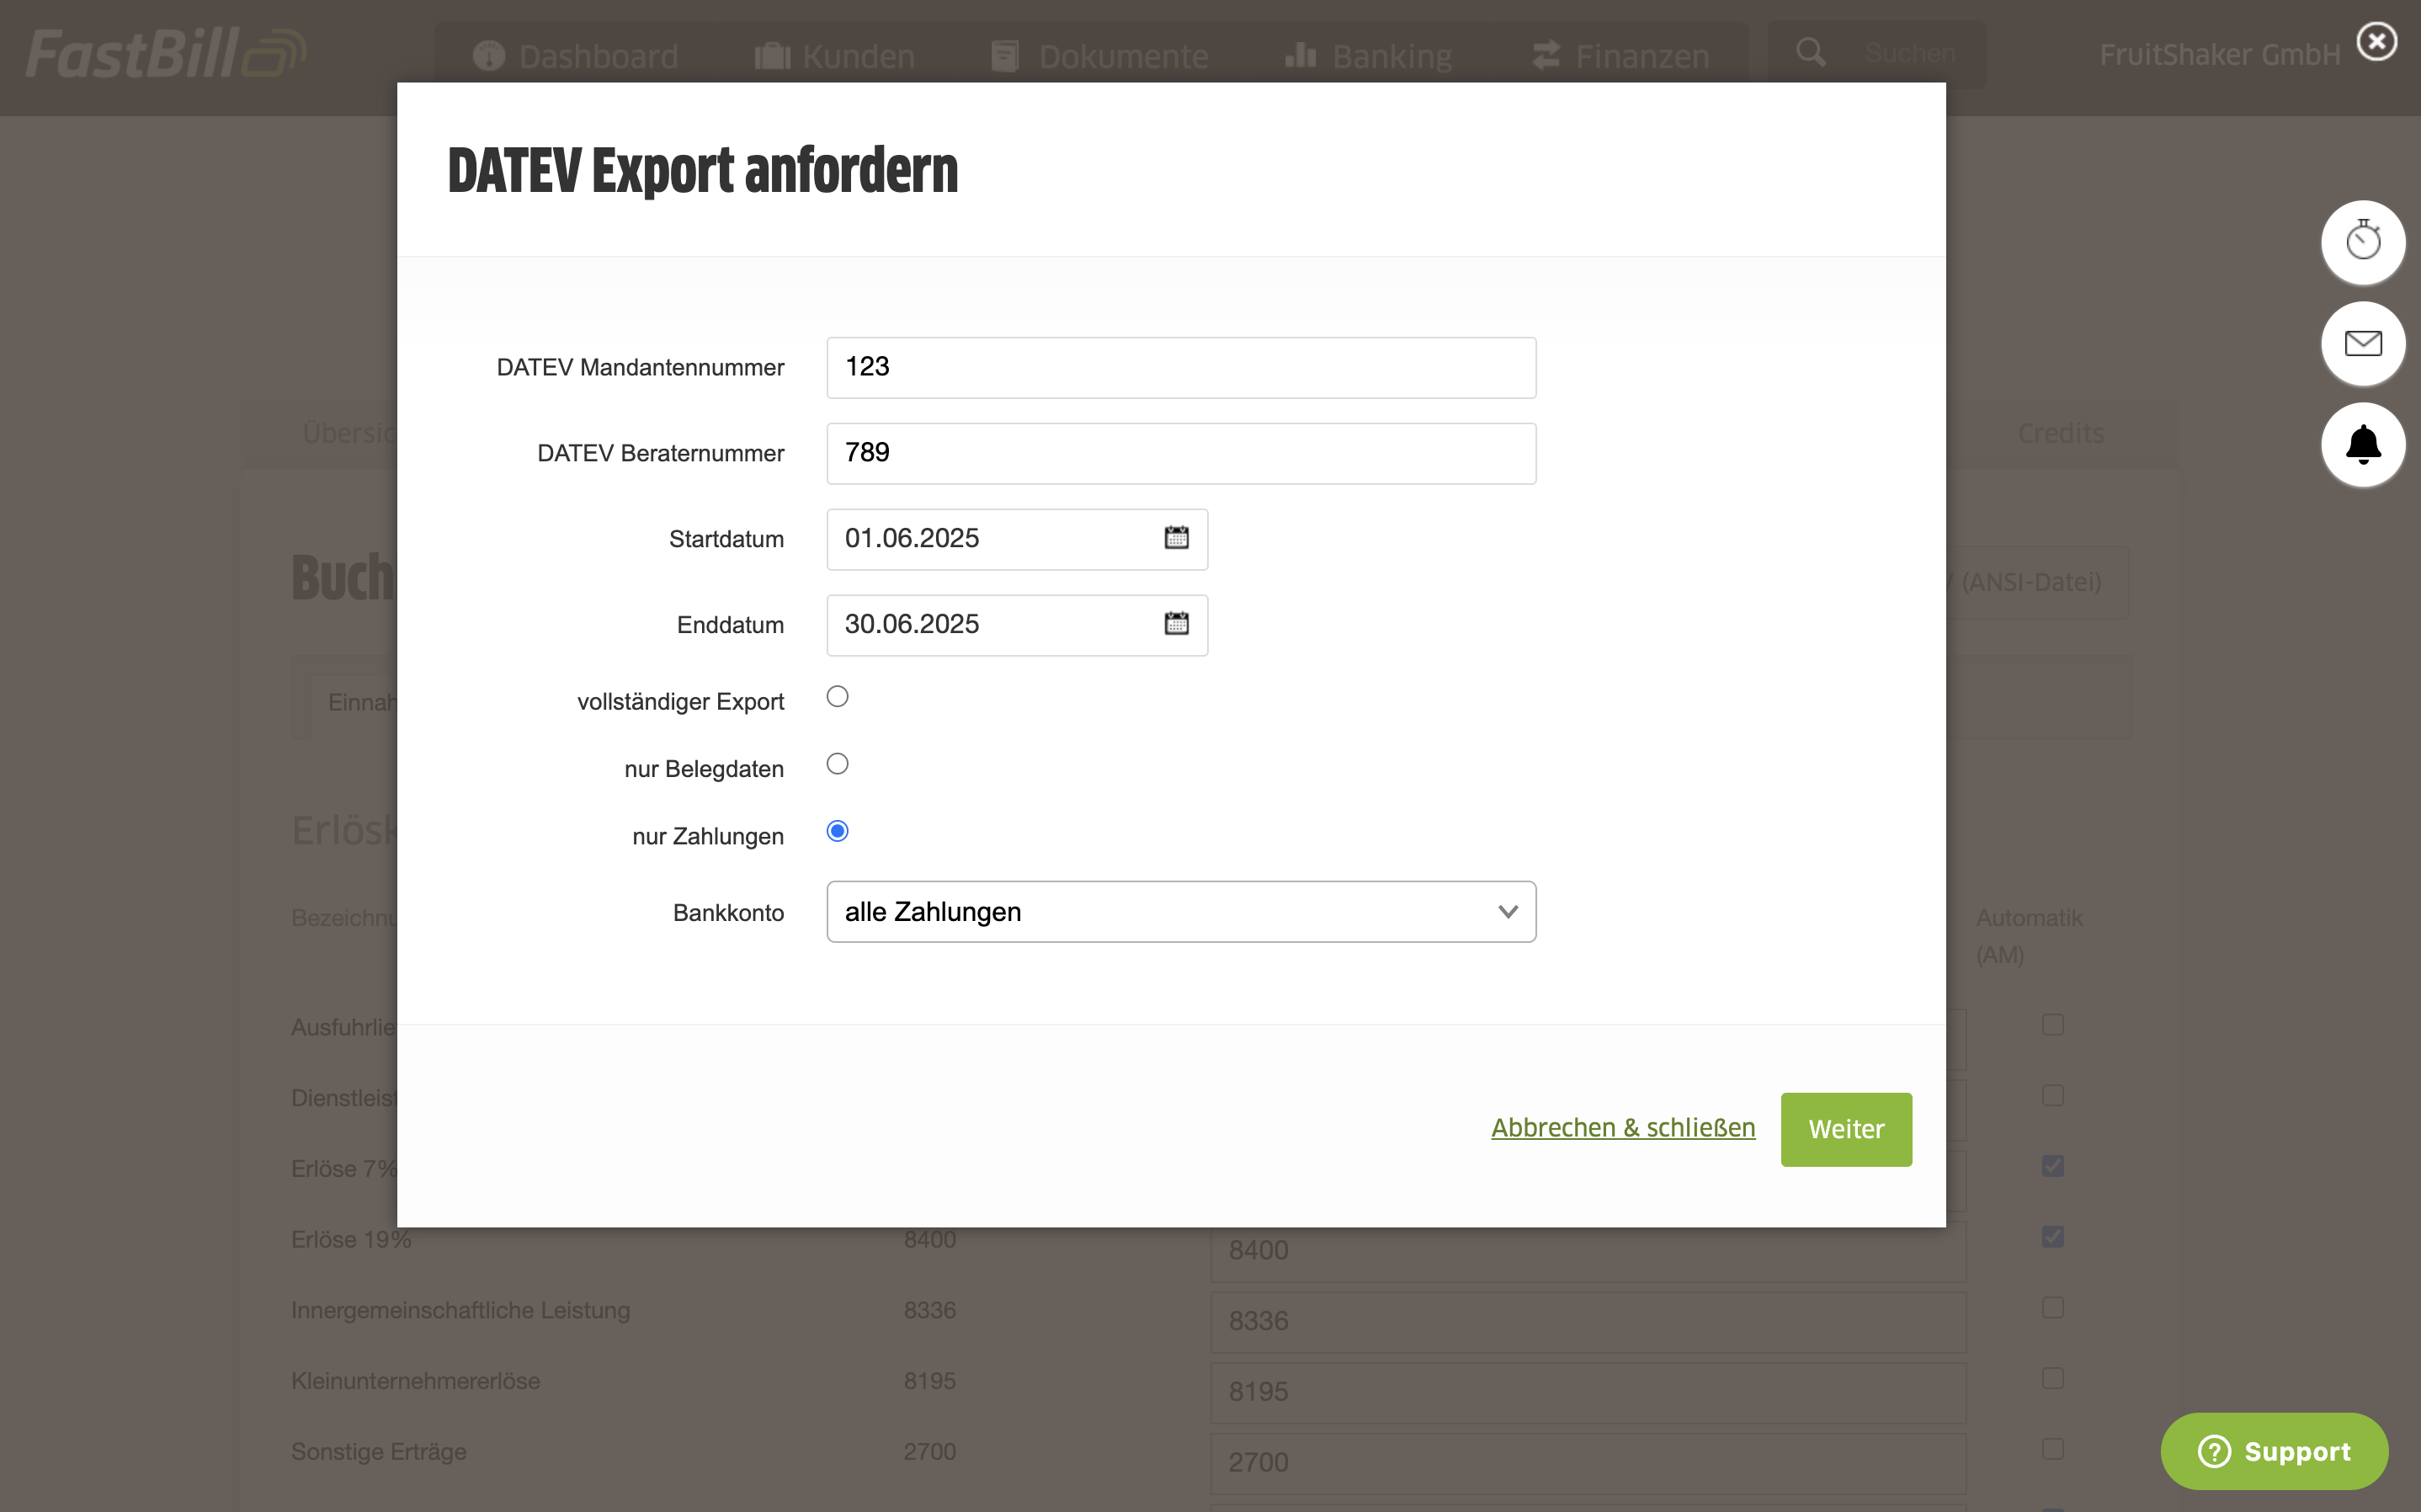
Task: Toggle Automatik checkbox for Innergemeinschaftliche Leistung
Action: 2052,1308
